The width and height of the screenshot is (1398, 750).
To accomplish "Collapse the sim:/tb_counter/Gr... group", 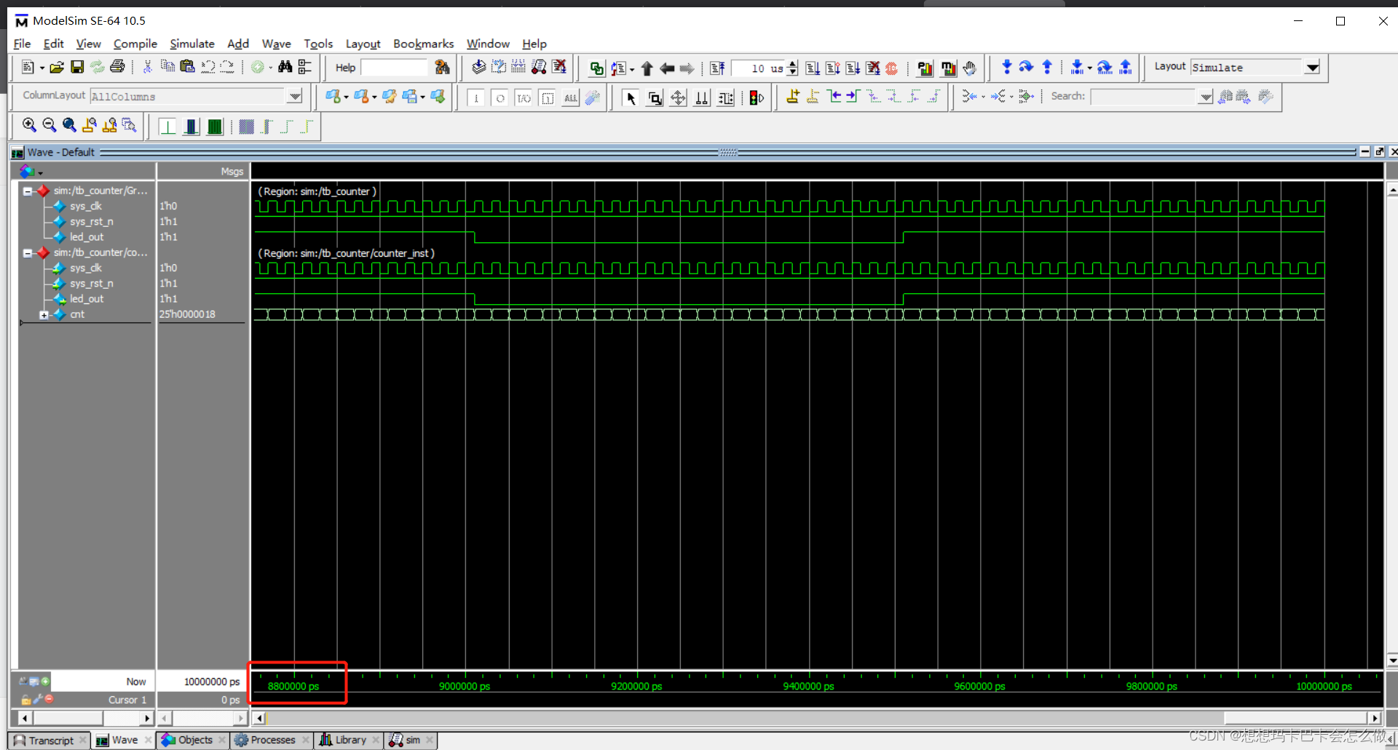I will click(28, 191).
